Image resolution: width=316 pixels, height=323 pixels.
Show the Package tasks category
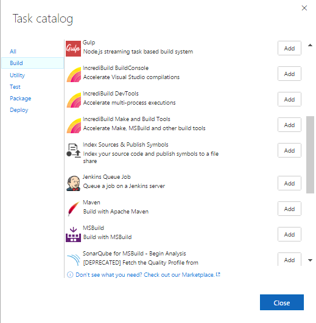click(x=21, y=99)
